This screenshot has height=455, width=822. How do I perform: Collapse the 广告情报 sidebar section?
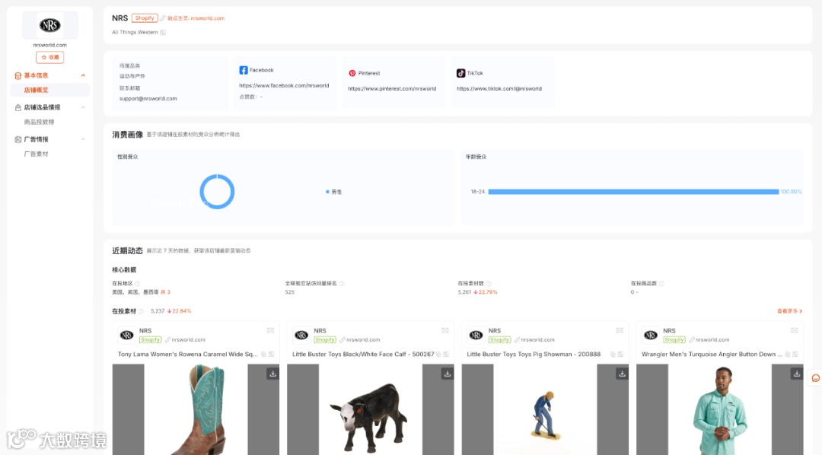pyautogui.click(x=84, y=139)
